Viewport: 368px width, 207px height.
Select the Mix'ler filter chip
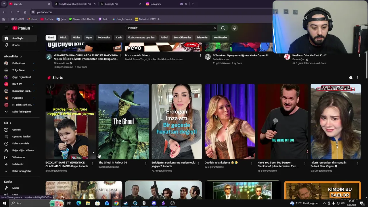pyautogui.click(x=76, y=37)
